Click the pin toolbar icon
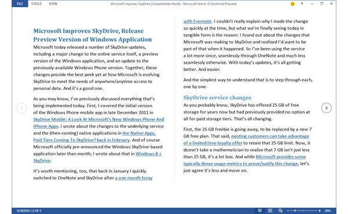The height and width of the screenshot is (214, 348). [x=302, y=4]
